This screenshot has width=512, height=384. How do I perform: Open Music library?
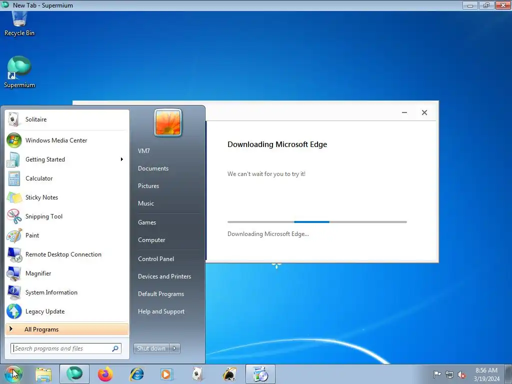(x=145, y=203)
